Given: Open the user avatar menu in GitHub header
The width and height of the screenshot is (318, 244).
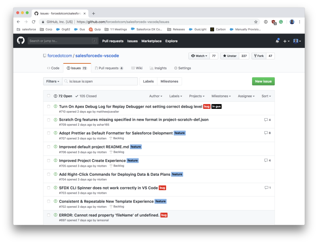Looking at the screenshot, I should [x=297, y=41].
